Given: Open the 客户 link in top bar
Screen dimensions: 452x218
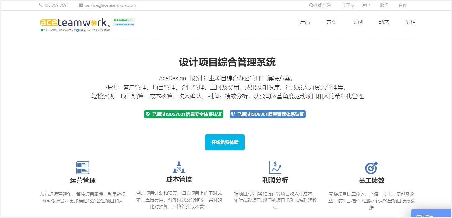Looking at the screenshot, I should (x=366, y=5).
